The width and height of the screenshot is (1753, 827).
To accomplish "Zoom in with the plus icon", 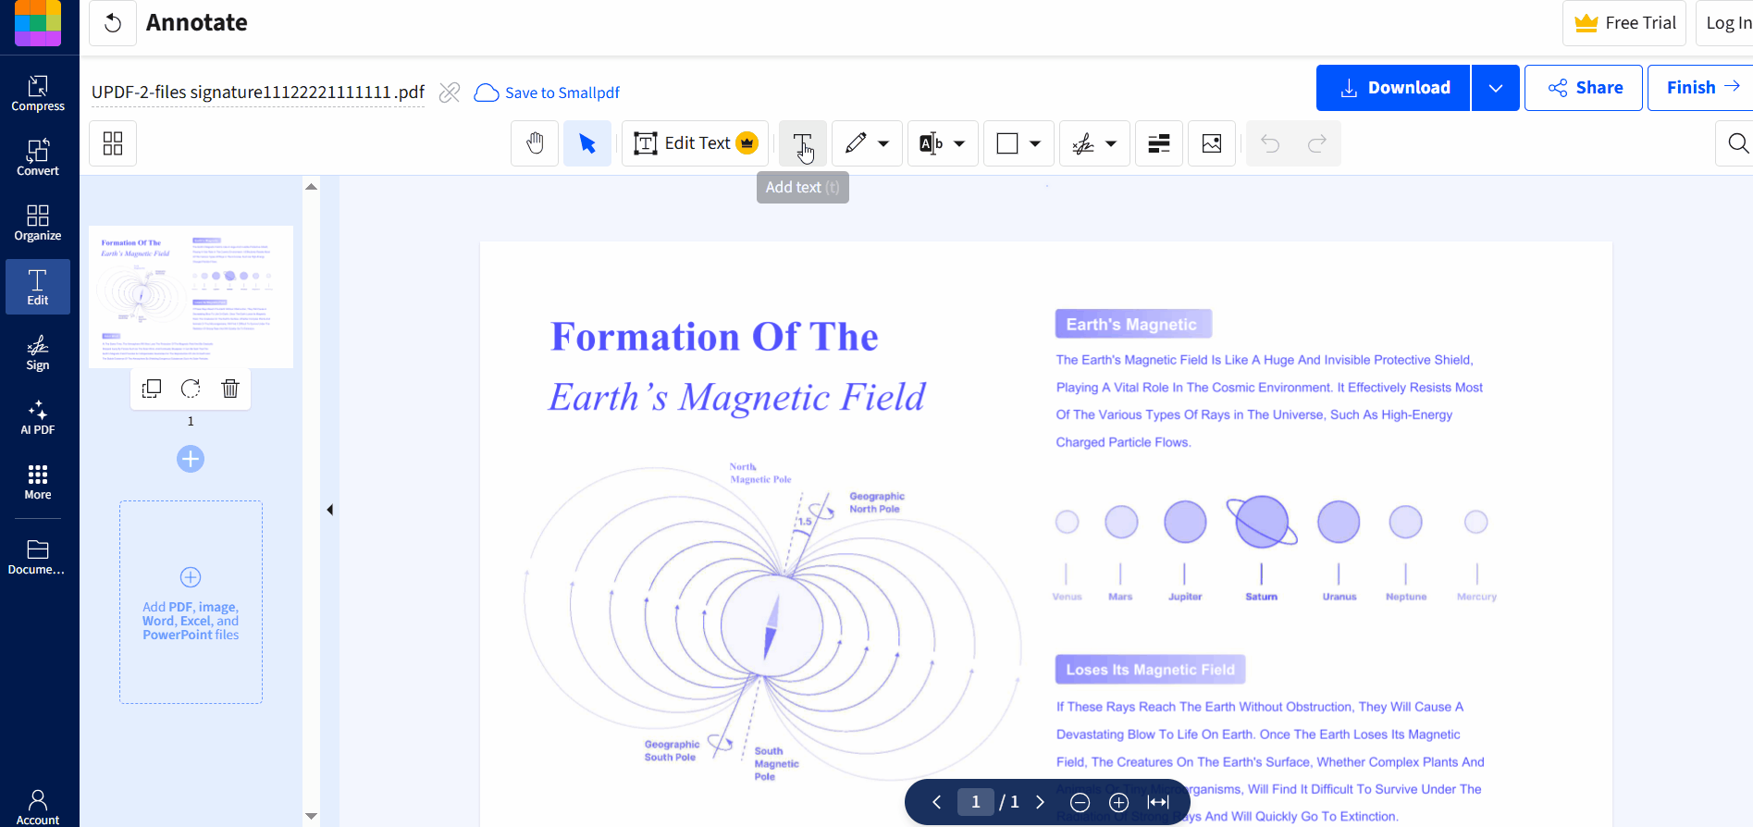I will click(1118, 803).
